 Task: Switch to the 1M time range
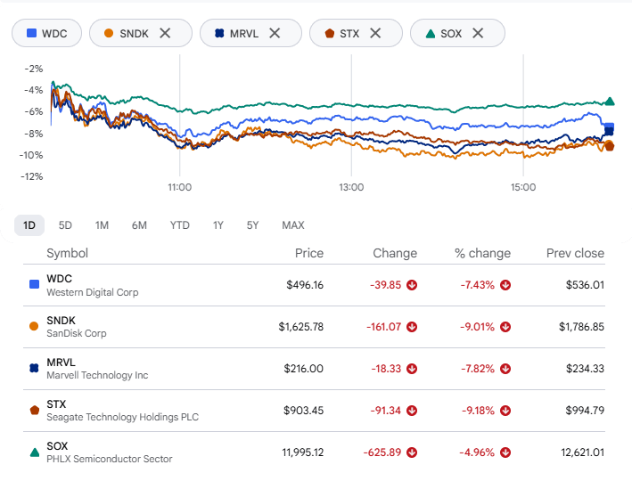pyautogui.click(x=102, y=225)
